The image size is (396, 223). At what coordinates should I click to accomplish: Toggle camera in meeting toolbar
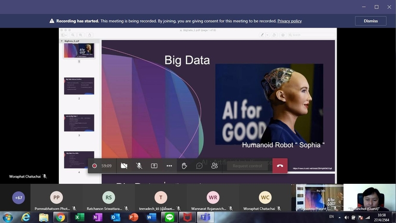[124, 166]
